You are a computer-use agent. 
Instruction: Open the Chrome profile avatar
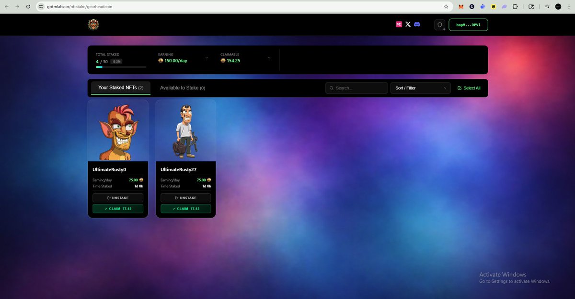(x=558, y=7)
